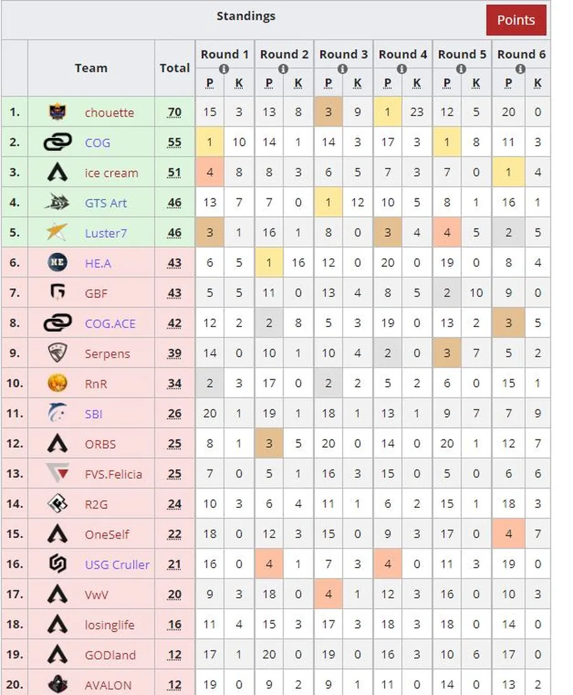Follow the COG.ACE team link
The height and width of the screenshot is (695, 573).
(x=110, y=323)
